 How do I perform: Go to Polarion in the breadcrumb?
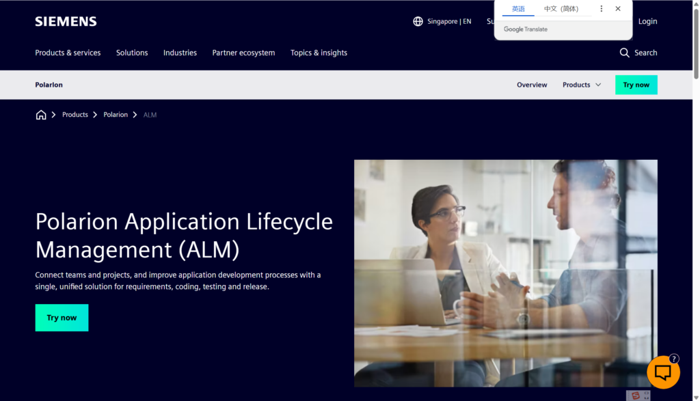(116, 115)
